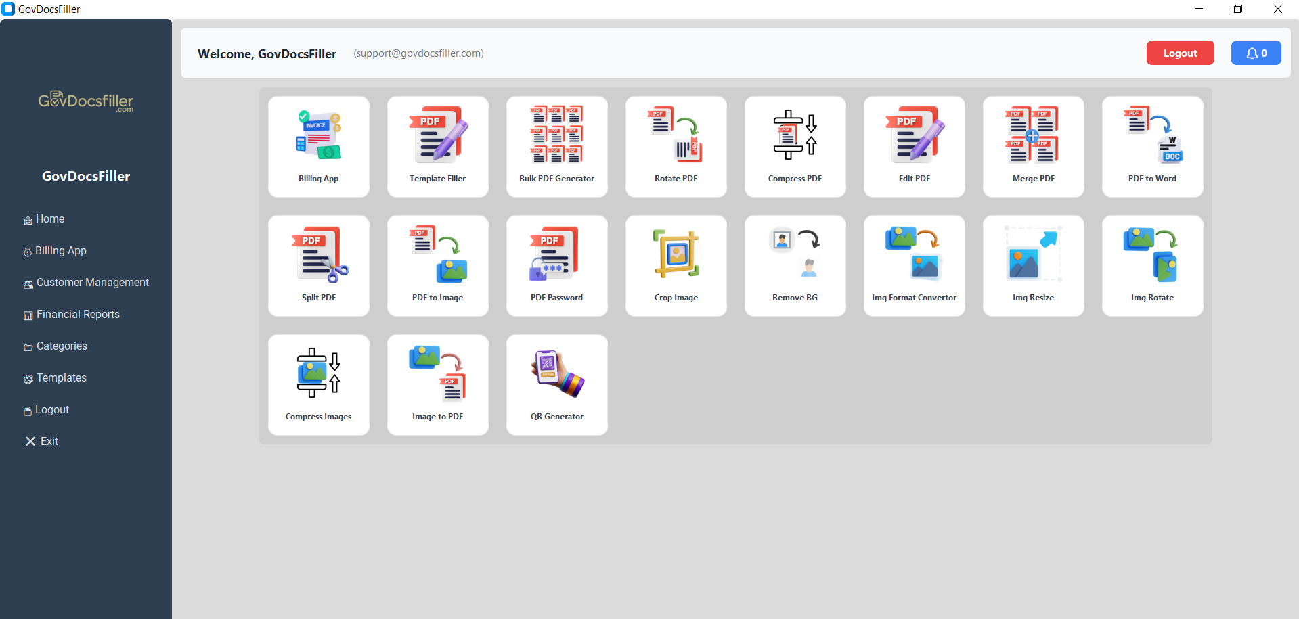The width and height of the screenshot is (1299, 619).
Task: Select the Crop Image tool
Action: [676, 265]
